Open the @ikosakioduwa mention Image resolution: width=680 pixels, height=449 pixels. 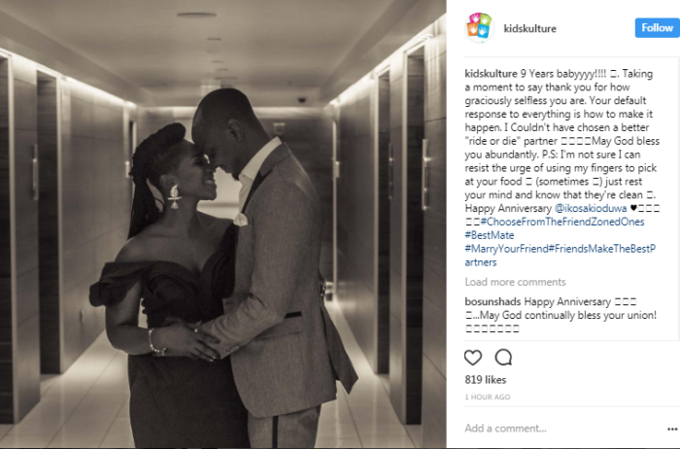(x=591, y=208)
